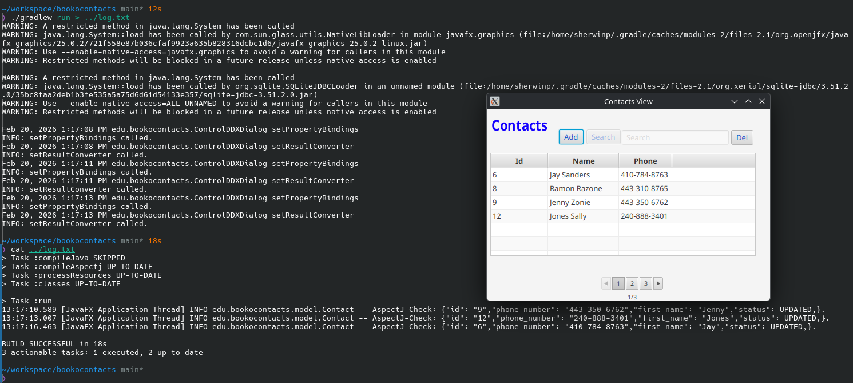Click the Id cell with value 12
The width and height of the screenshot is (853, 383).
pyautogui.click(x=519, y=216)
